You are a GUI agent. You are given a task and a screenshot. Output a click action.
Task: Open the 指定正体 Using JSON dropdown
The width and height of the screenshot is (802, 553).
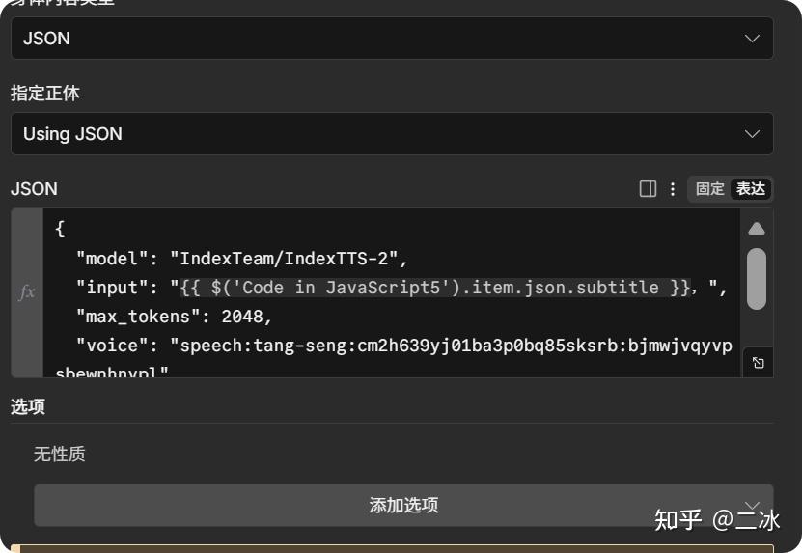click(x=391, y=134)
